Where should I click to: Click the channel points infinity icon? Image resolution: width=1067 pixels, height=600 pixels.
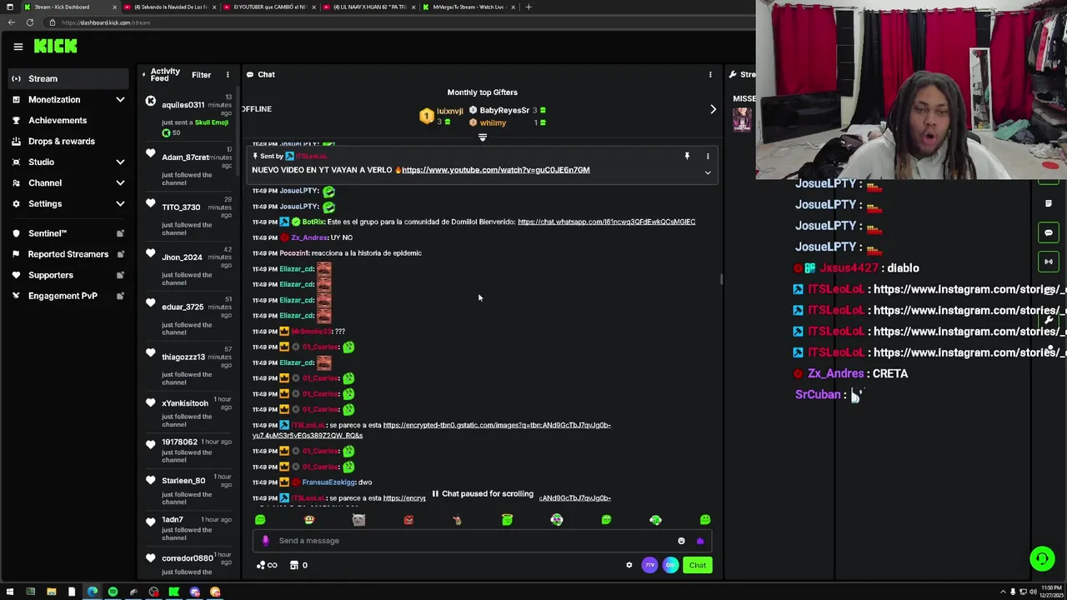coord(267,565)
